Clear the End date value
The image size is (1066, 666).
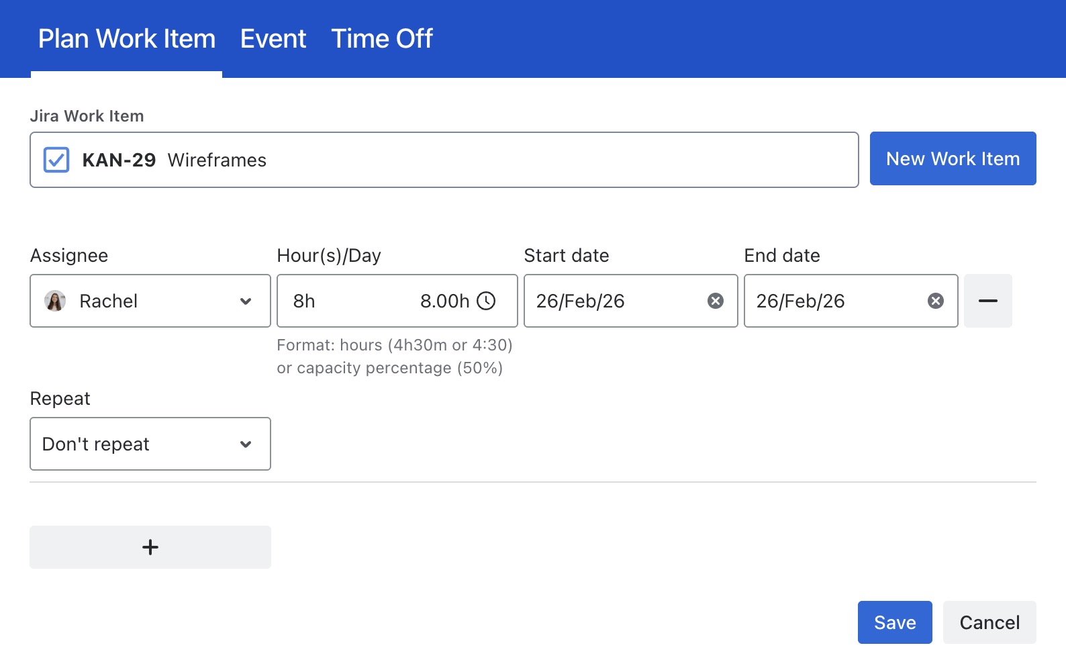[935, 301]
